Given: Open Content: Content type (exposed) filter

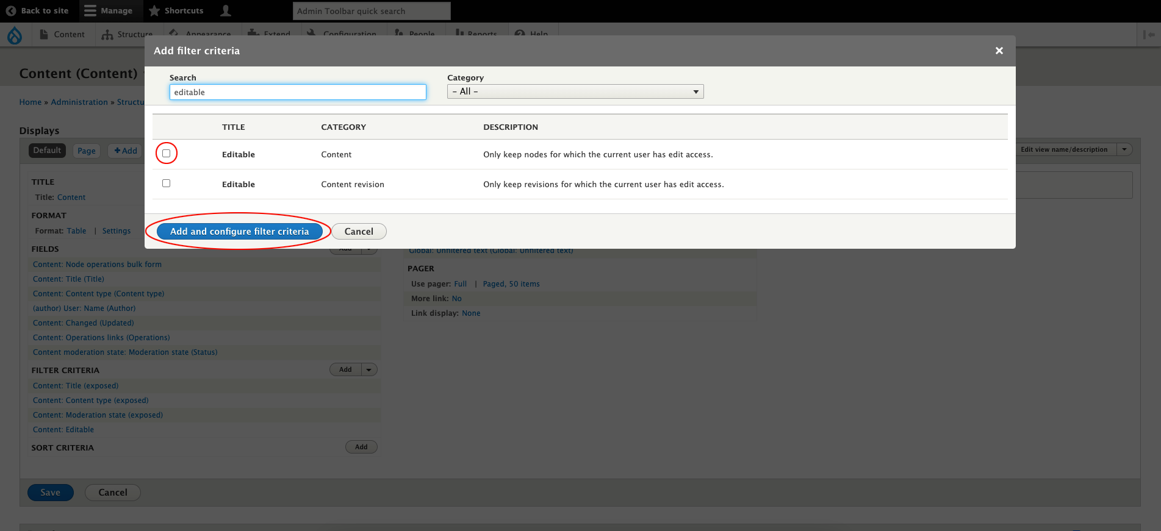Looking at the screenshot, I should point(91,401).
